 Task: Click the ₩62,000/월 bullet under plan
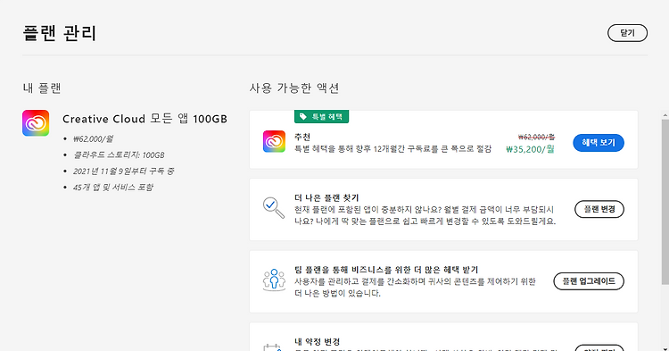click(x=93, y=138)
